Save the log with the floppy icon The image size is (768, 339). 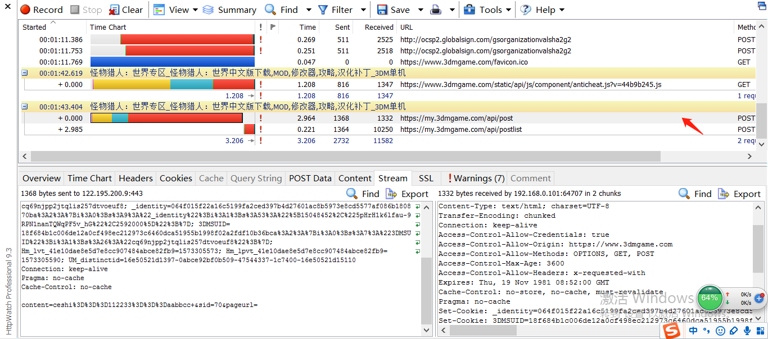(382, 10)
